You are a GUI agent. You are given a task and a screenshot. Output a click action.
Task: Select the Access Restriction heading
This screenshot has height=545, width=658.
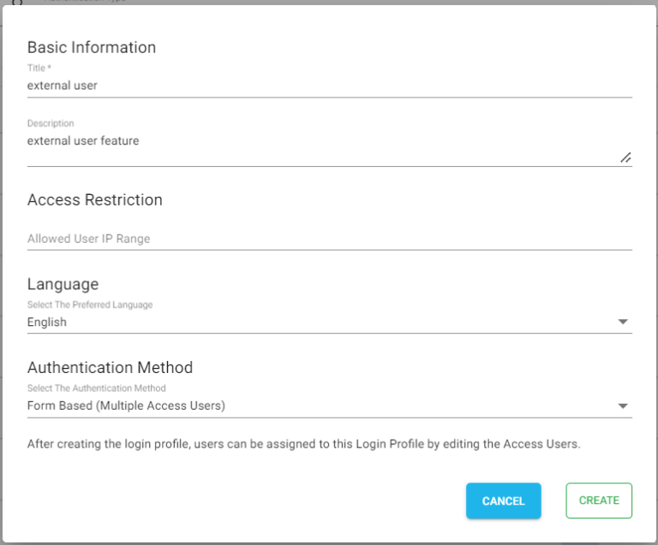(x=95, y=200)
